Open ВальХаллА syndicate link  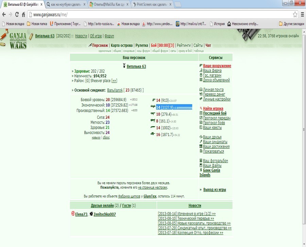(115, 90)
